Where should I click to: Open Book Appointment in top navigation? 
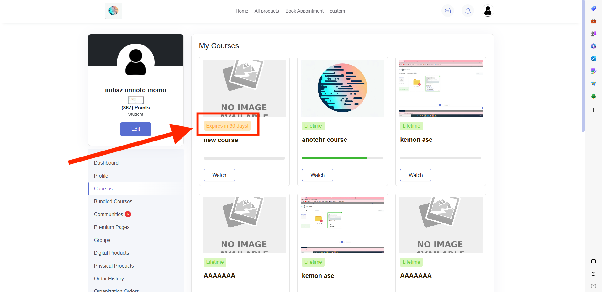(304, 11)
